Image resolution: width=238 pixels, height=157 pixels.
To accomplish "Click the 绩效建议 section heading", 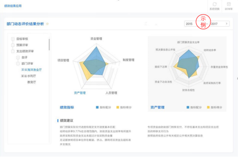I will [67, 121].
